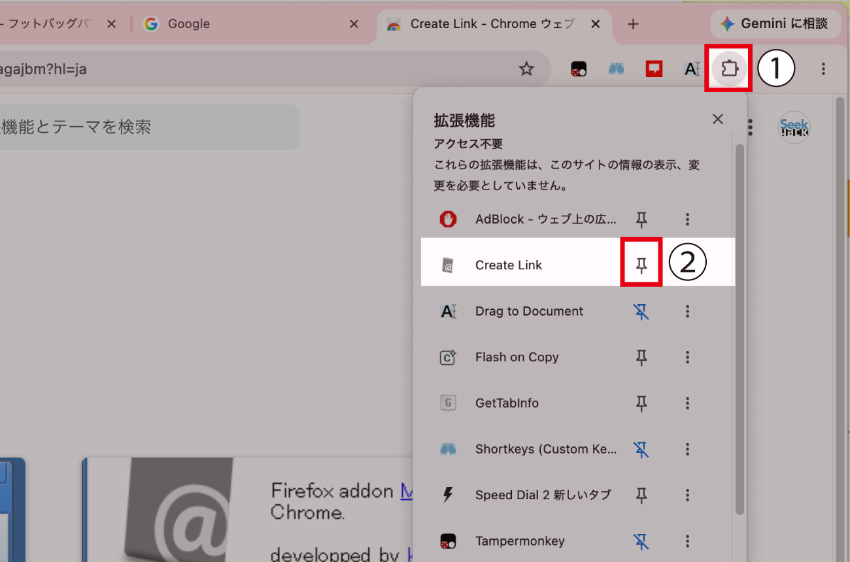850x562 pixels.
Task: Select the Create Link extension row
Action: click(578, 261)
